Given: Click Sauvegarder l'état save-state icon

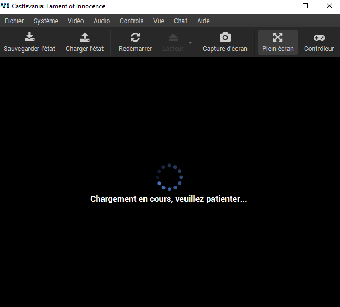Looking at the screenshot, I should [29, 37].
